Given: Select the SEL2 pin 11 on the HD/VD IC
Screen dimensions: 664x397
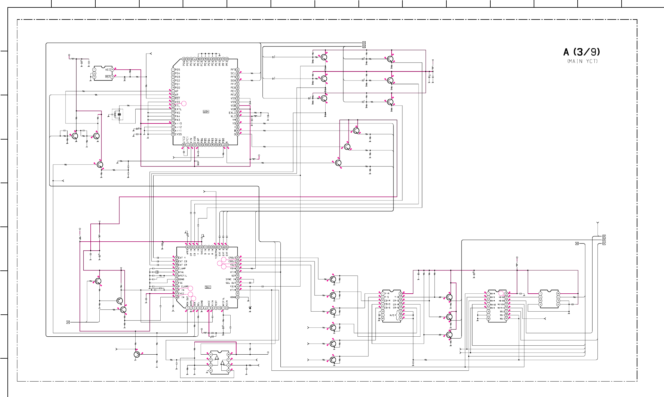Looking at the screenshot, I should tap(506, 311).
